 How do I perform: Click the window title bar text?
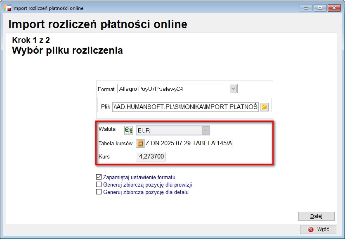point(48,8)
